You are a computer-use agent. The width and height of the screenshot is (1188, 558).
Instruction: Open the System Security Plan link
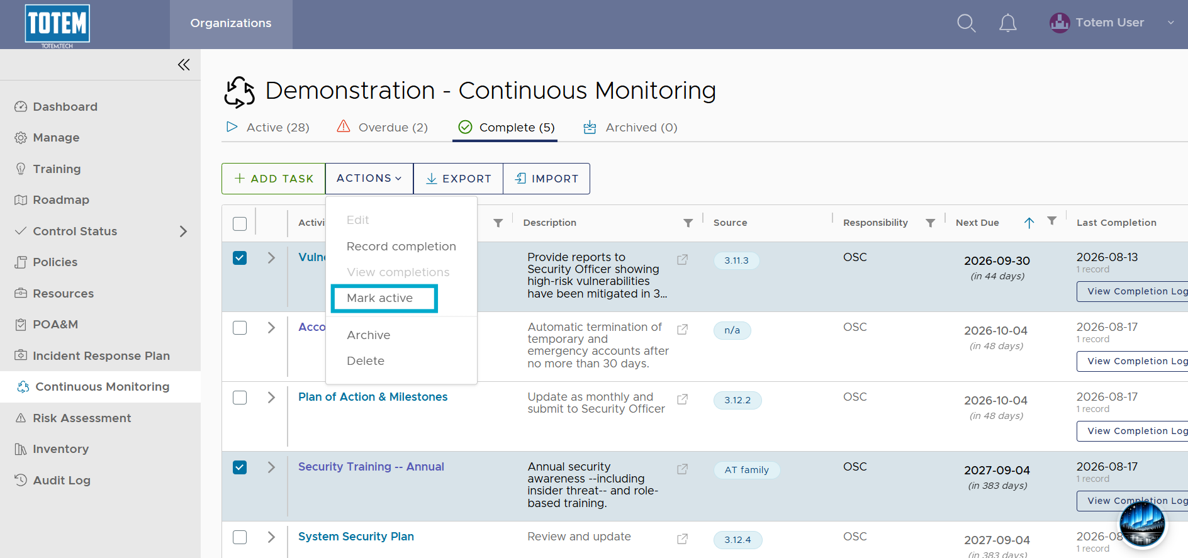coord(356,537)
